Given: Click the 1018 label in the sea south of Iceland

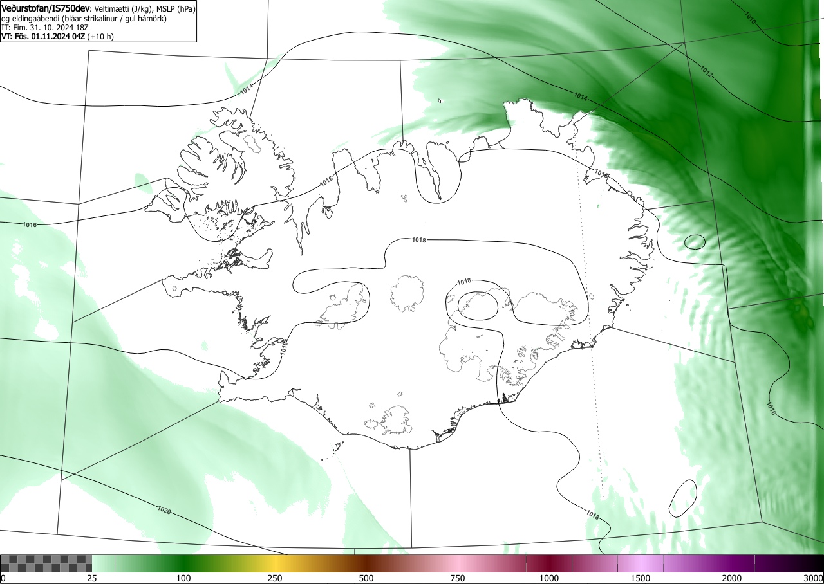Looking at the screenshot, I should (x=594, y=515).
